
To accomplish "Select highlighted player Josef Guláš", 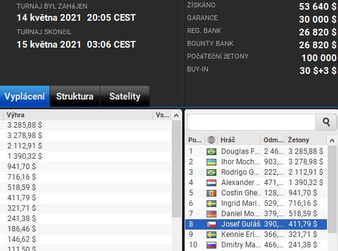I will 256,224.
